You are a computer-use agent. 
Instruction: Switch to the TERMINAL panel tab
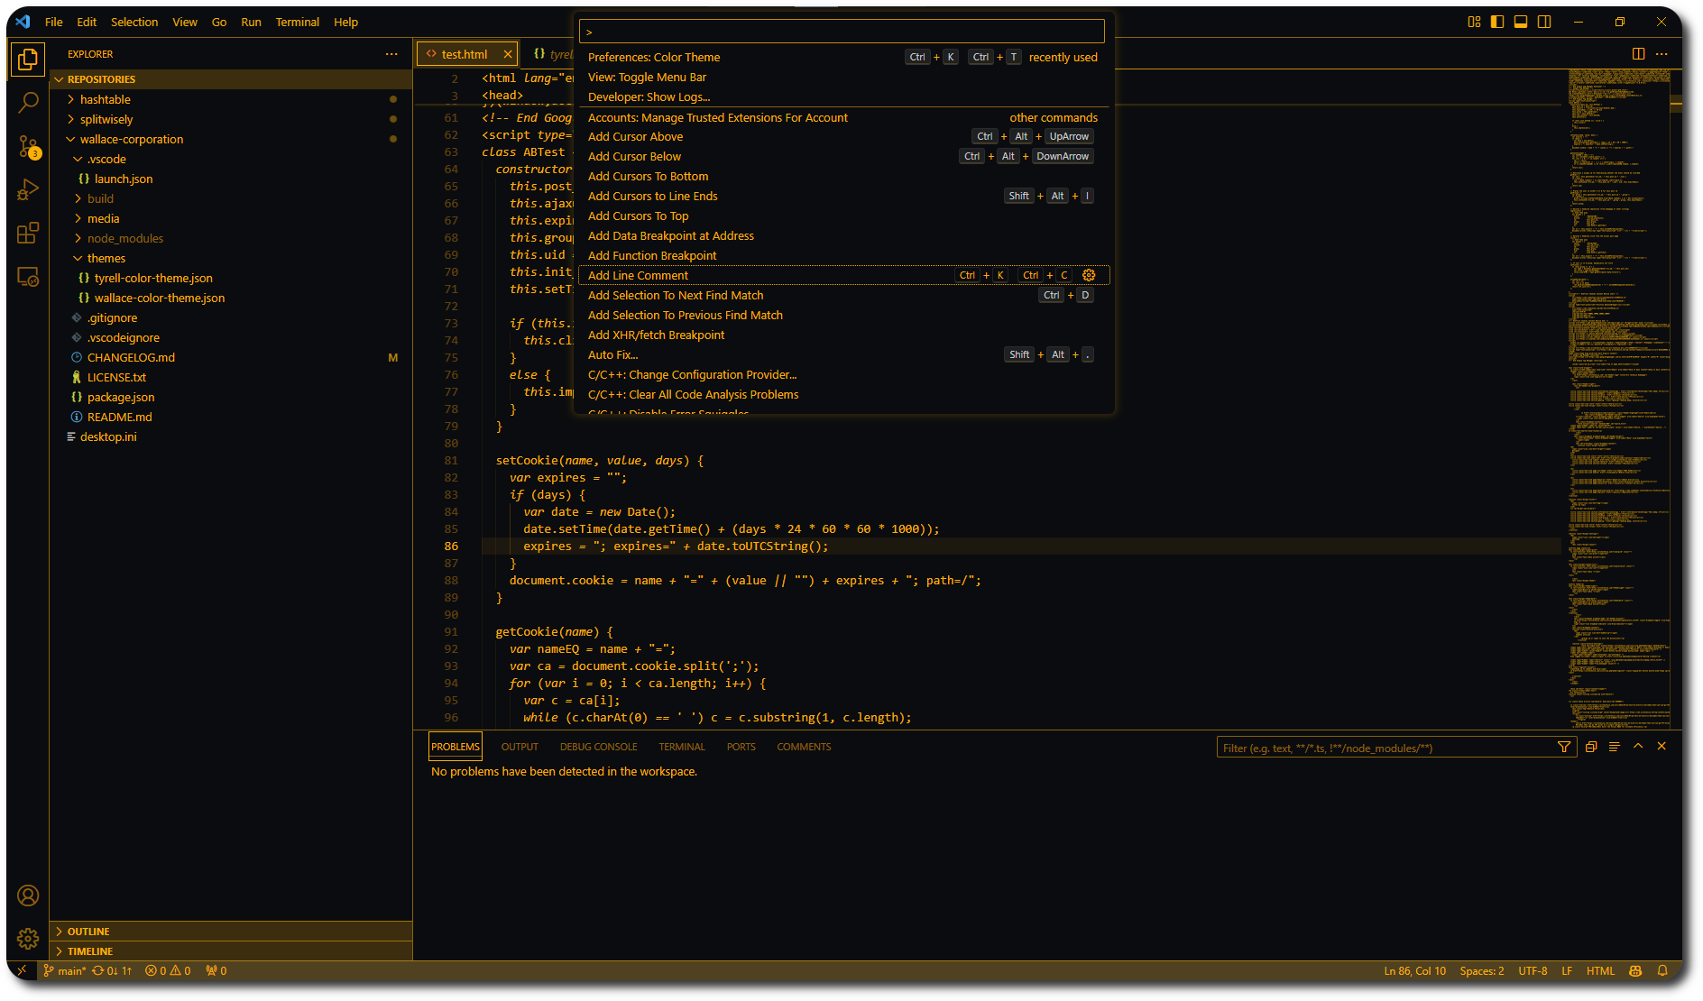[682, 747]
